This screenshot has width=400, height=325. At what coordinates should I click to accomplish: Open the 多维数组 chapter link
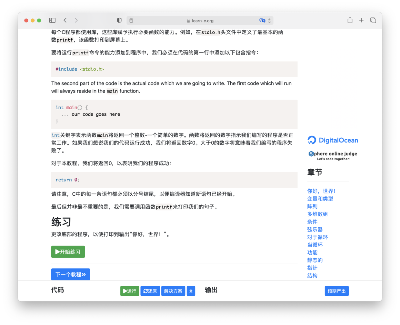[317, 214]
